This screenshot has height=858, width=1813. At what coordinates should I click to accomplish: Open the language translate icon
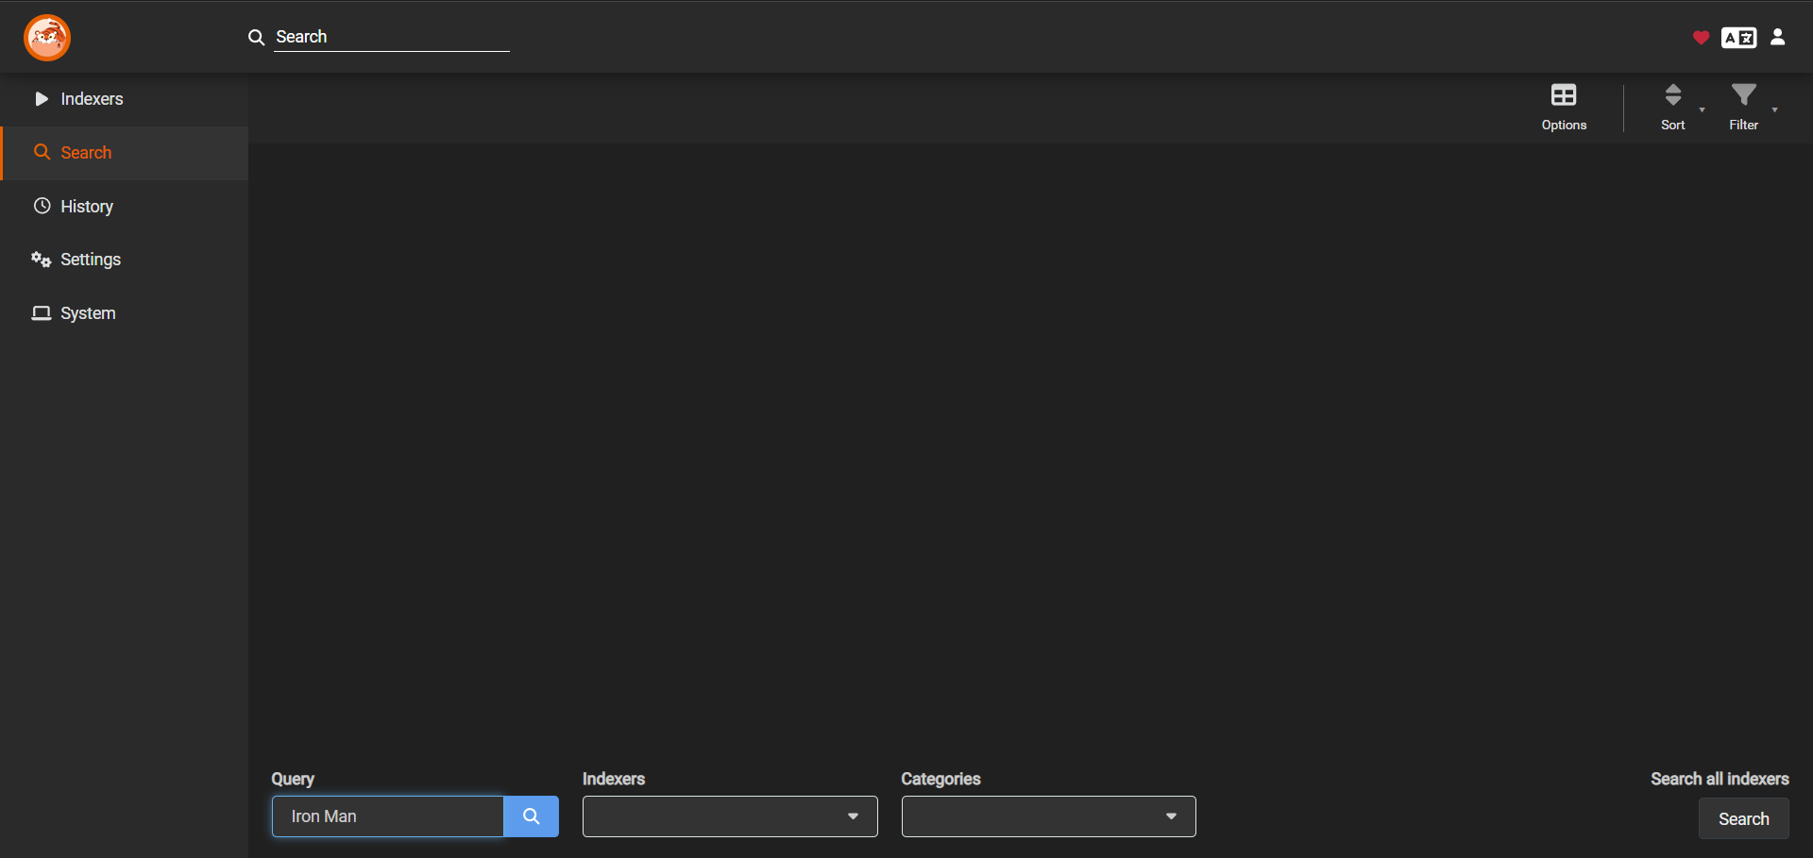click(x=1738, y=38)
